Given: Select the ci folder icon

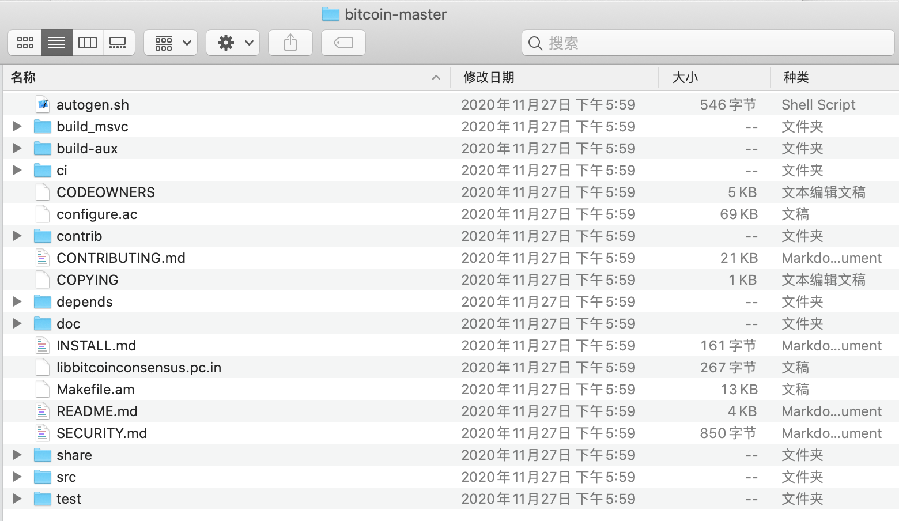Looking at the screenshot, I should point(43,170).
